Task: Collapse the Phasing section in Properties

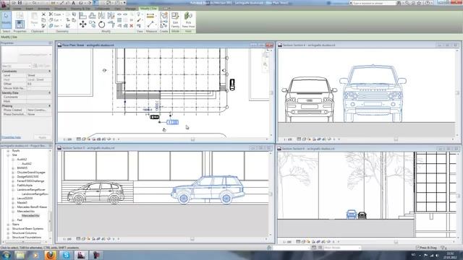Action: (x=50, y=105)
